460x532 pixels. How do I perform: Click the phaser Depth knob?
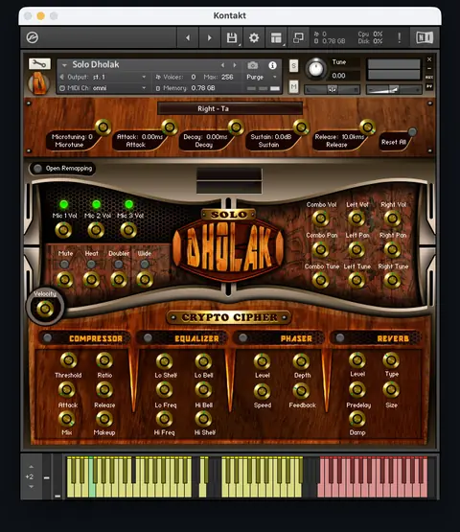(x=301, y=361)
